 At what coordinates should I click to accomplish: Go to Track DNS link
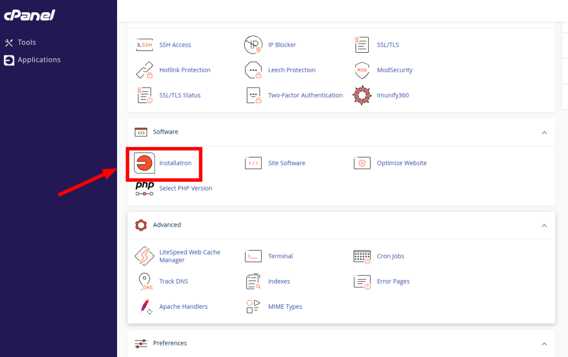pos(174,281)
